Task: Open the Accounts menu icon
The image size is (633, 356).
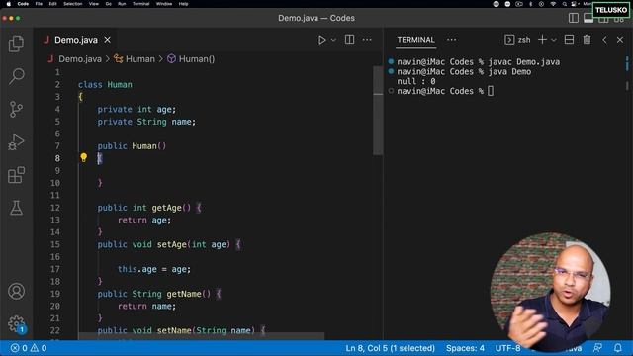Action: point(16,291)
